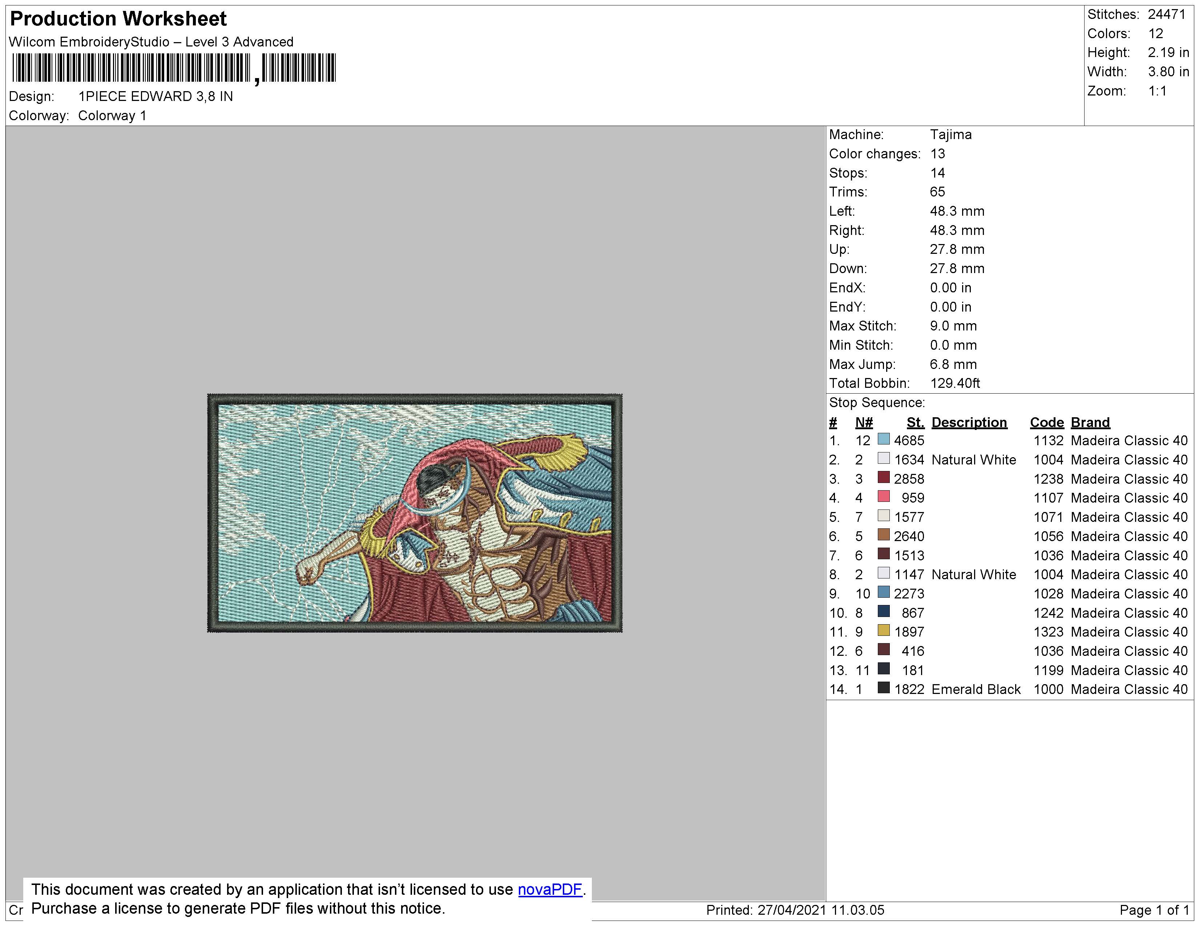Select "Natural White" in stop 2
Screen dimensions: 1199x926
[973, 460]
